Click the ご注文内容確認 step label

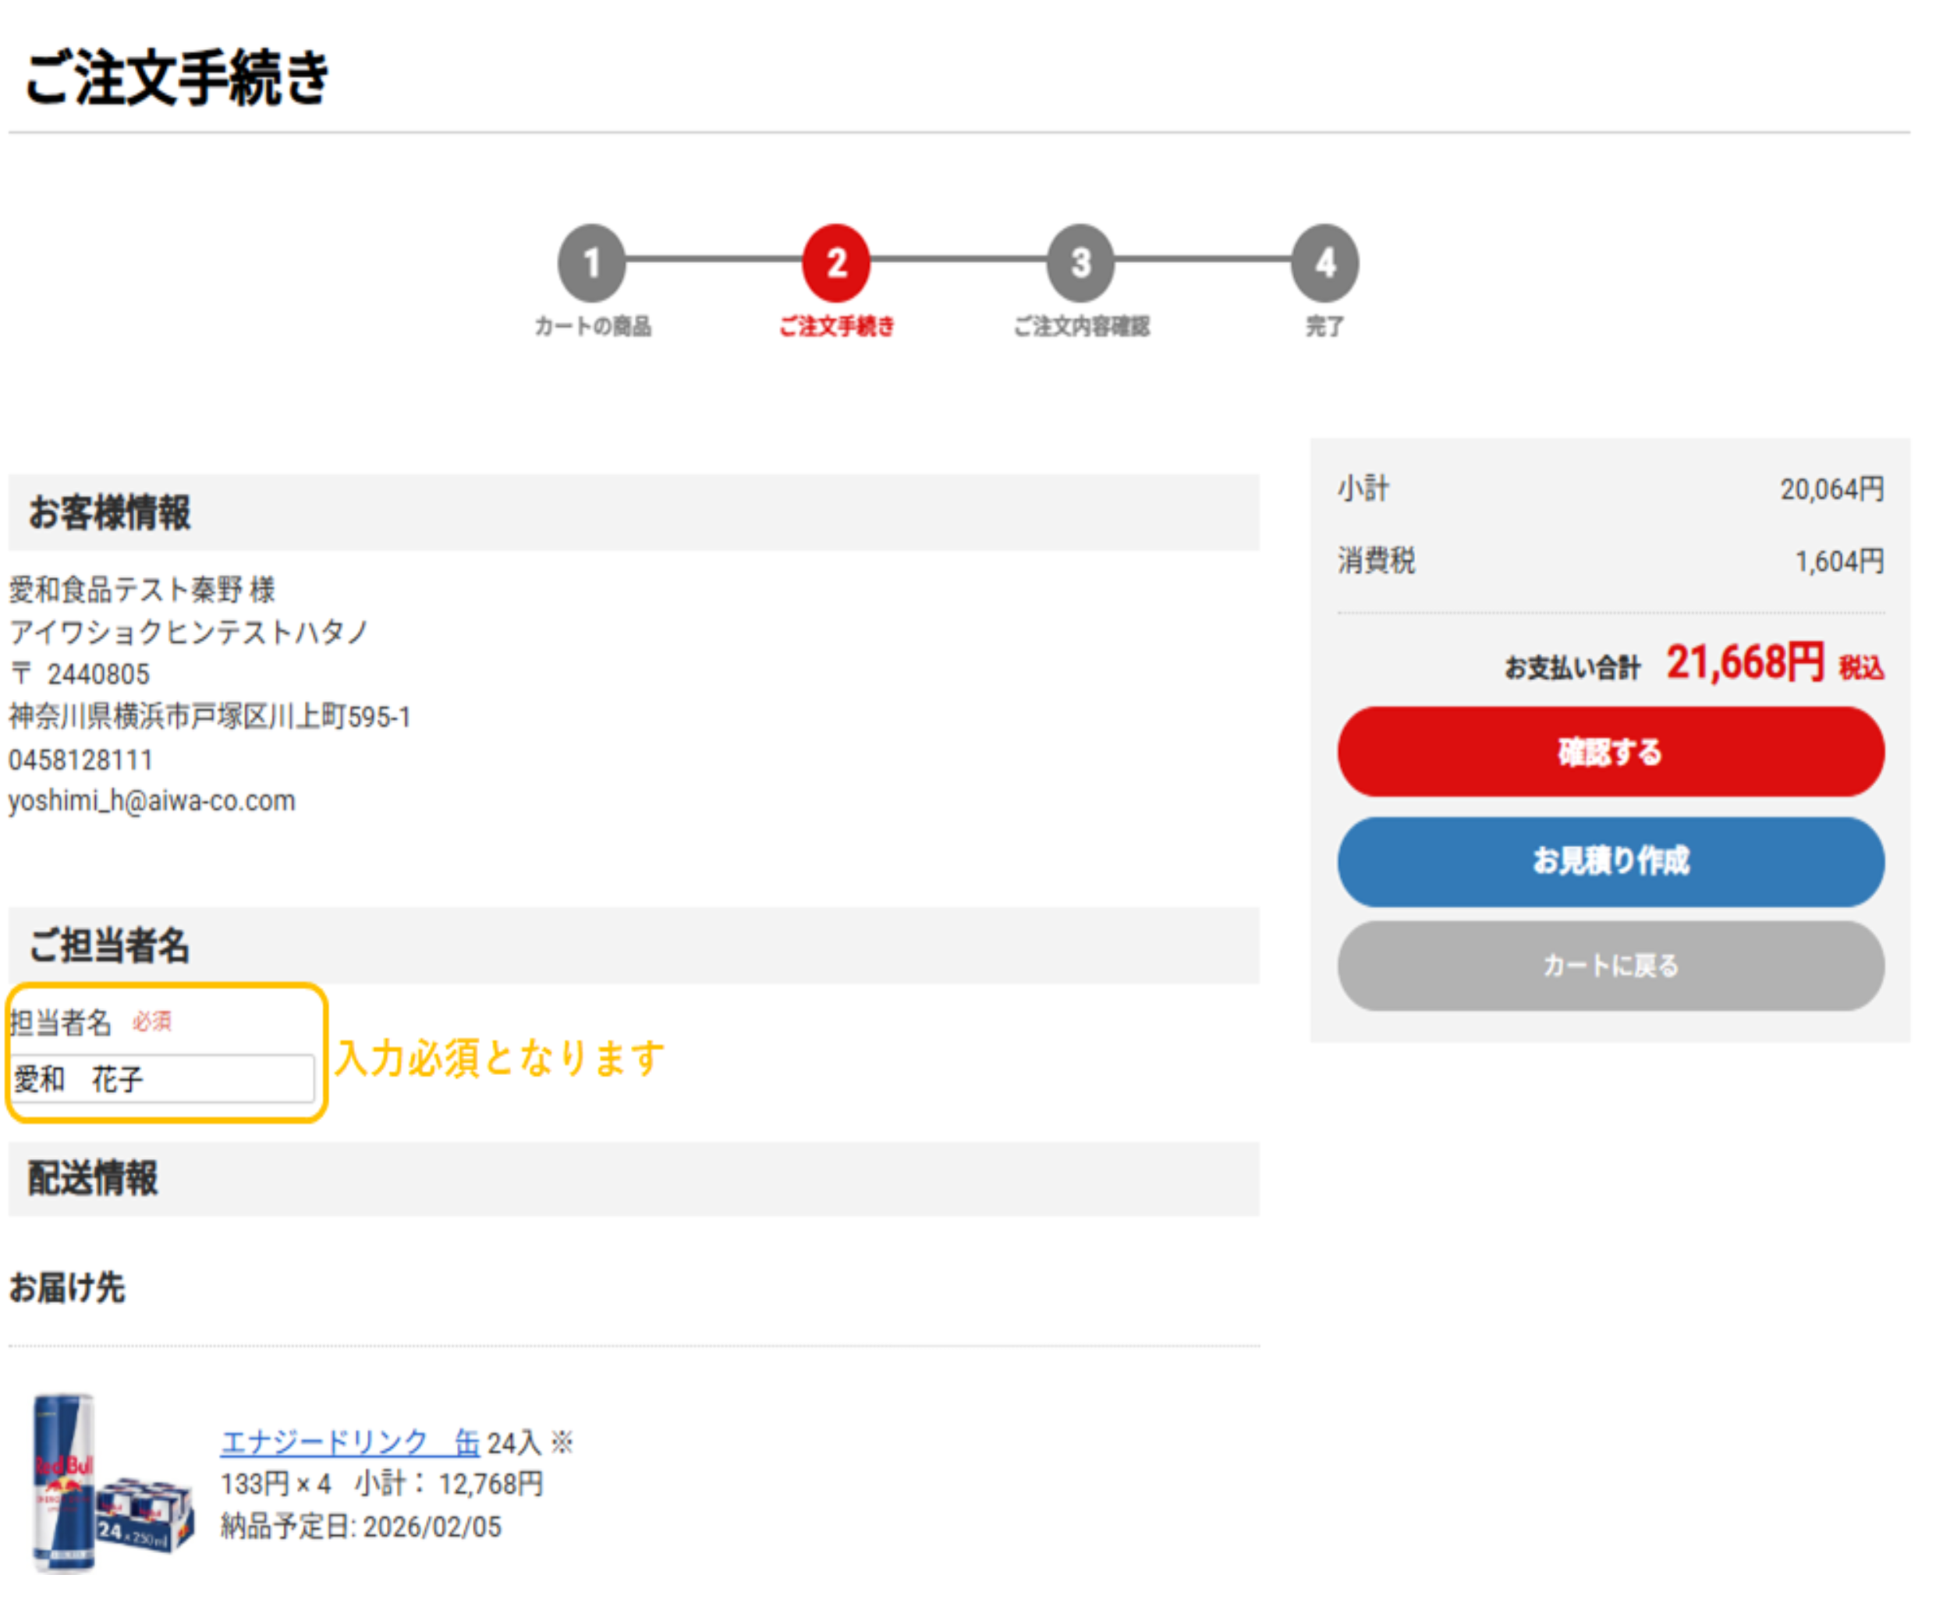[x=1081, y=326]
